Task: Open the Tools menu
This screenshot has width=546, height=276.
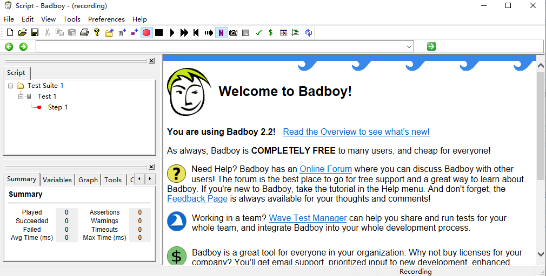Action: click(72, 19)
